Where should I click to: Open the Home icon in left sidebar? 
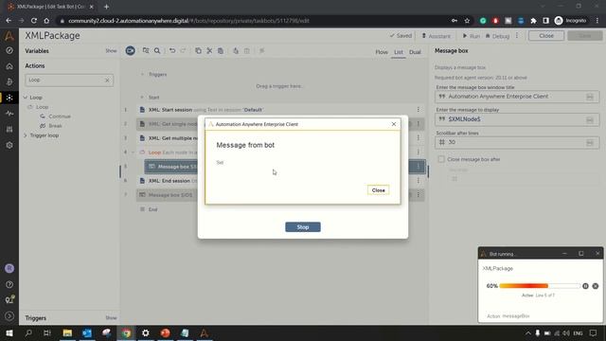click(9, 66)
